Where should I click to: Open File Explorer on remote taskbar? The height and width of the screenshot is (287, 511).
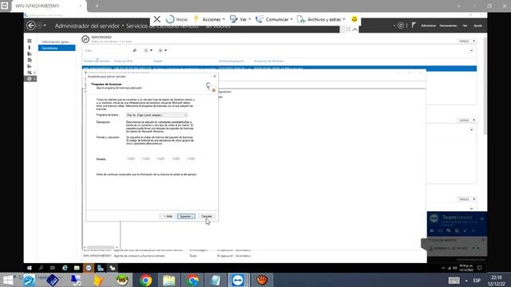tap(77, 268)
